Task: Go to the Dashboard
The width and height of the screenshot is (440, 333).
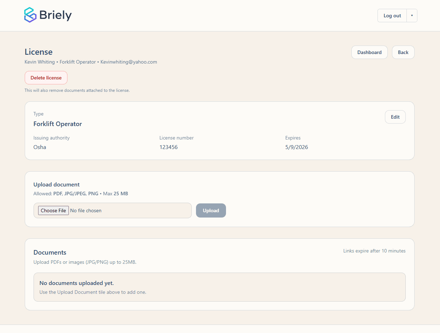Action: click(369, 52)
